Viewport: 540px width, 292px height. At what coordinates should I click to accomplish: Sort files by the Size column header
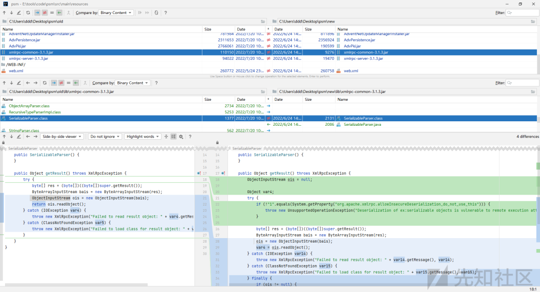[x=207, y=29]
